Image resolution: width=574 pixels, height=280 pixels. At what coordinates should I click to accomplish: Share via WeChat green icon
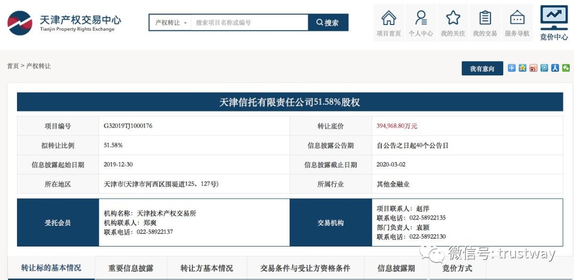click(x=566, y=68)
